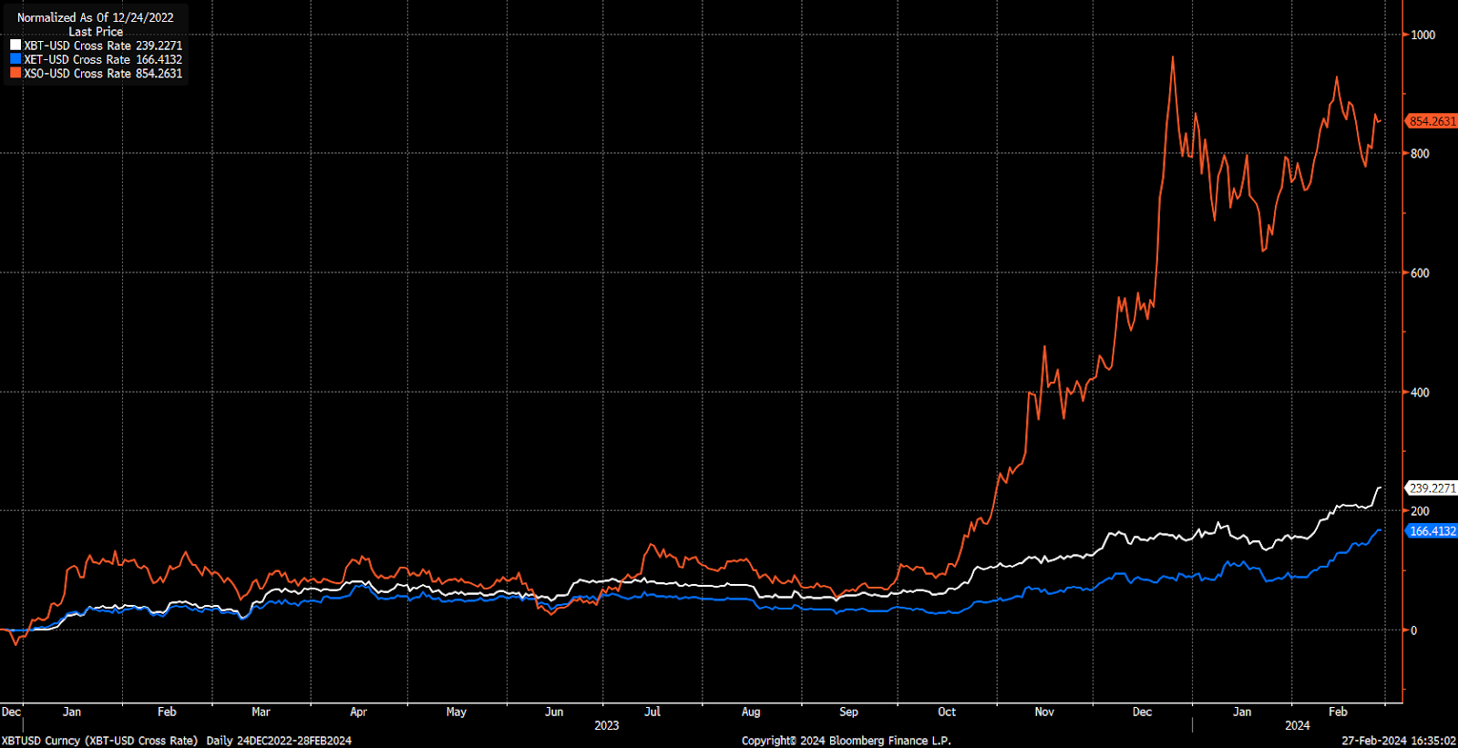This screenshot has height=748, width=1458.
Task: Click the Nov x-axis month label
Action: (1044, 712)
